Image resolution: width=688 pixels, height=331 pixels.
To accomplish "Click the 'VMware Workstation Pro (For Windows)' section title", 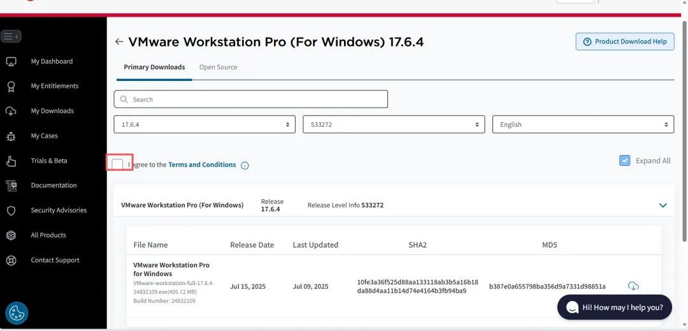I will 182,205.
